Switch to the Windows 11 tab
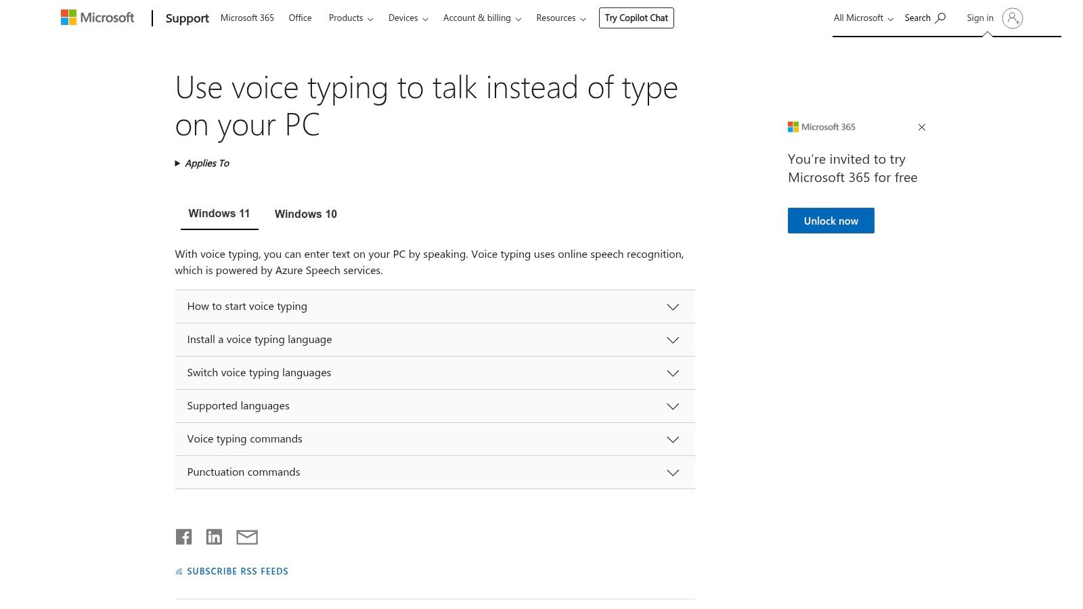The height and width of the screenshot is (609, 1083). [x=219, y=213]
